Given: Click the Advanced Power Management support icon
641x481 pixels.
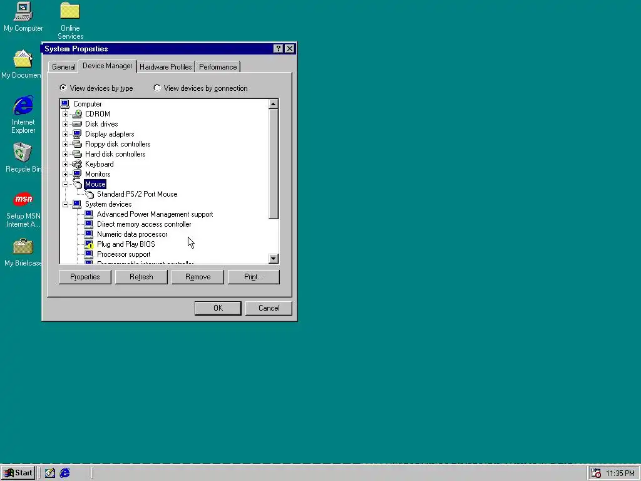Looking at the screenshot, I should coord(89,214).
